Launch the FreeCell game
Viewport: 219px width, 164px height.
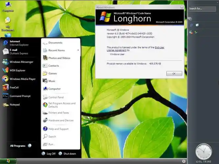13,88
